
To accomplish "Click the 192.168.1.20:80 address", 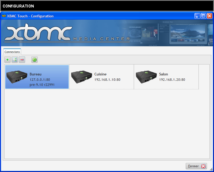I will pyautogui.click(x=172, y=80).
